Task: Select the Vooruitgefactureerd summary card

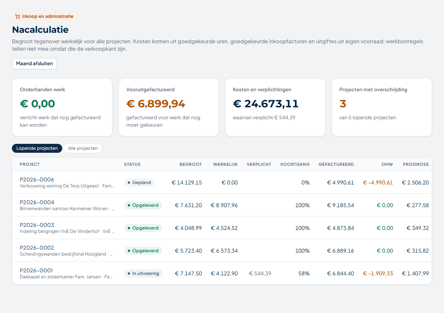Action: [169, 107]
